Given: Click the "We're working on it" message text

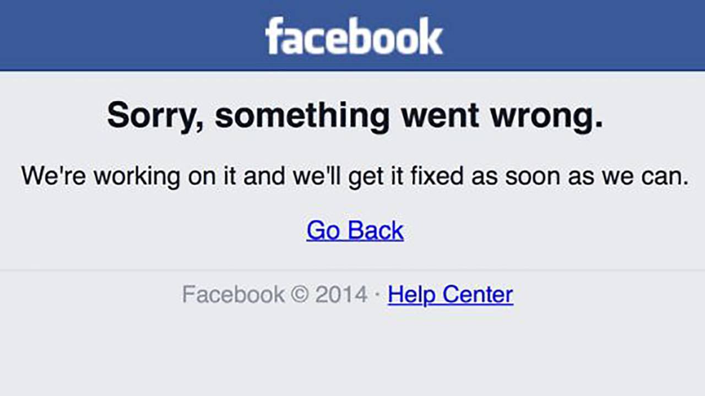Looking at the screenshot, I should 355,176.
